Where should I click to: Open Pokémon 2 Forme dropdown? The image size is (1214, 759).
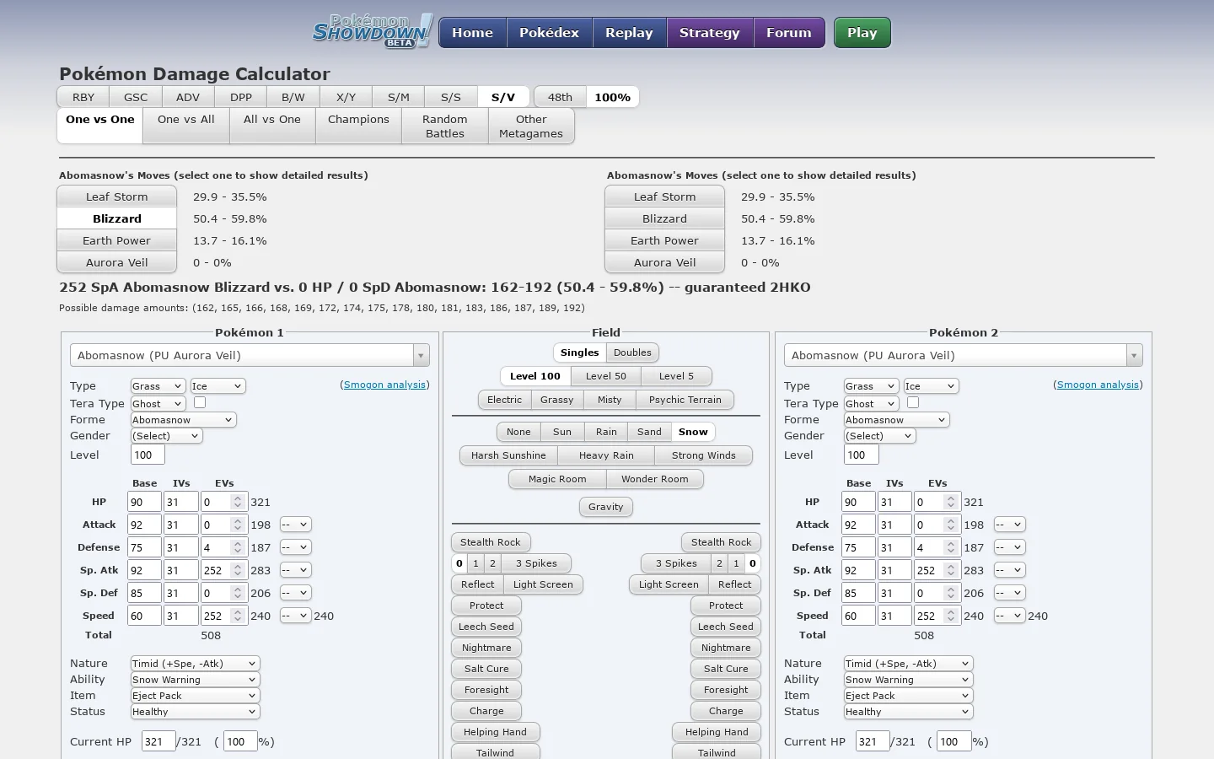(897, 420)
